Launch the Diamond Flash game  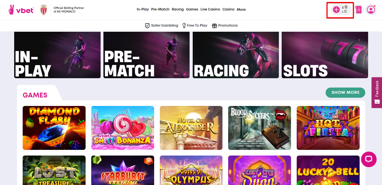pyautogui.click(x=54, y=128)
